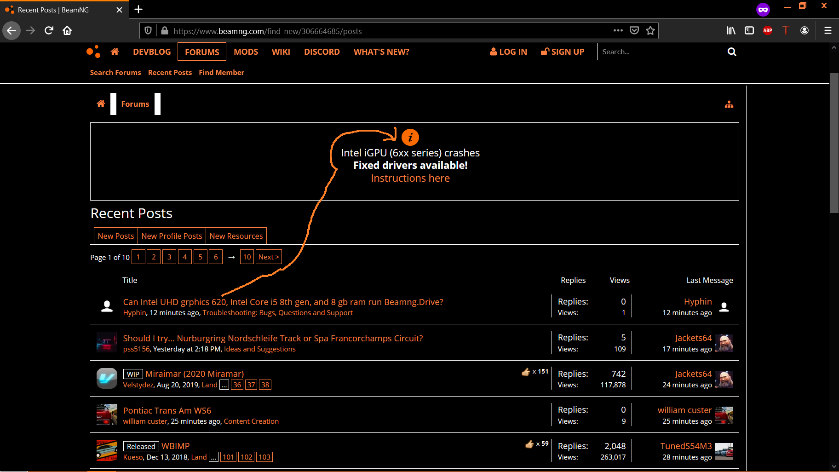Open the WIKI menu item
The image size is (839, 472).
[x=281, y=52]
